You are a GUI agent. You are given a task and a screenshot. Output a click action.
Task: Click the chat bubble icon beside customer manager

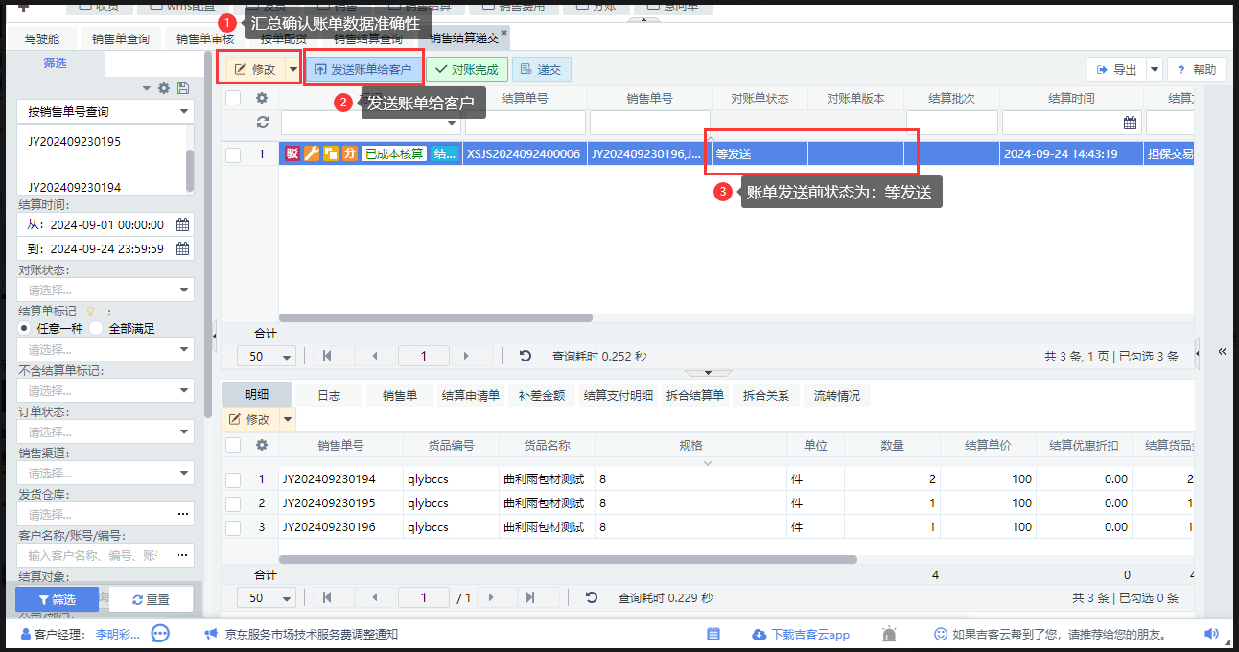[x=160, y=634]
